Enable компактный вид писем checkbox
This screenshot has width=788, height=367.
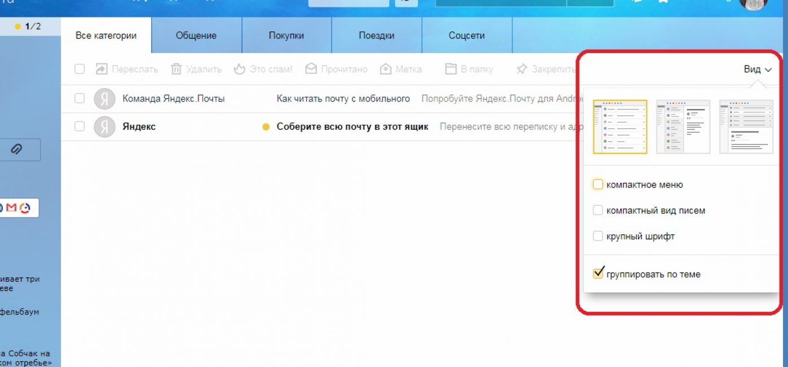tap(598, 210)
